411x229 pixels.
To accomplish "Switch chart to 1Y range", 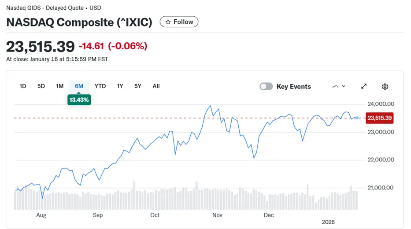I will [x=120, y=86].
